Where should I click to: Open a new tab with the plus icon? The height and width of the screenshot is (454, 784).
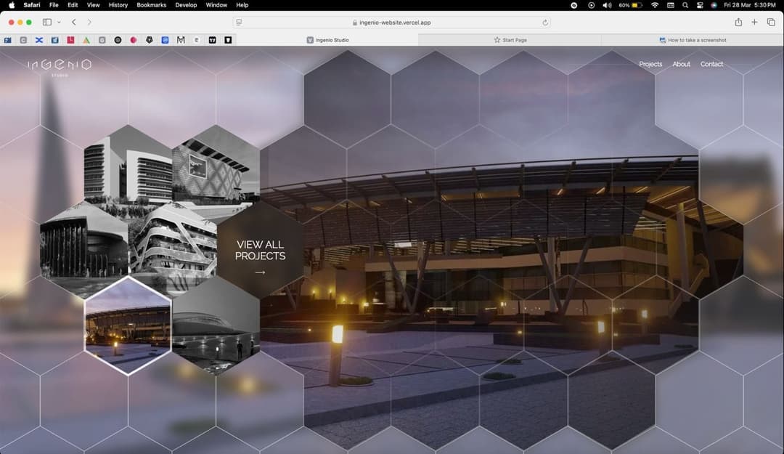point(754,22)
